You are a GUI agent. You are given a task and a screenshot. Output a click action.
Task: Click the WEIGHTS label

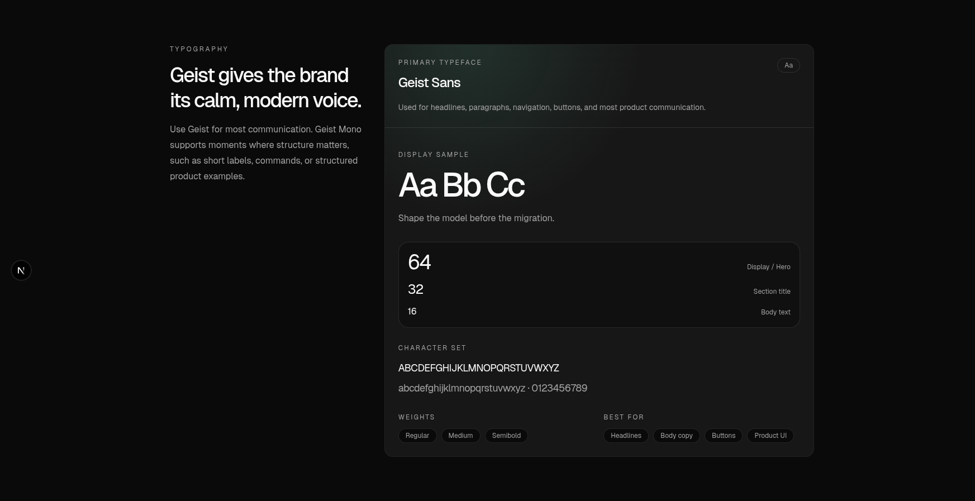coord(416,417)
